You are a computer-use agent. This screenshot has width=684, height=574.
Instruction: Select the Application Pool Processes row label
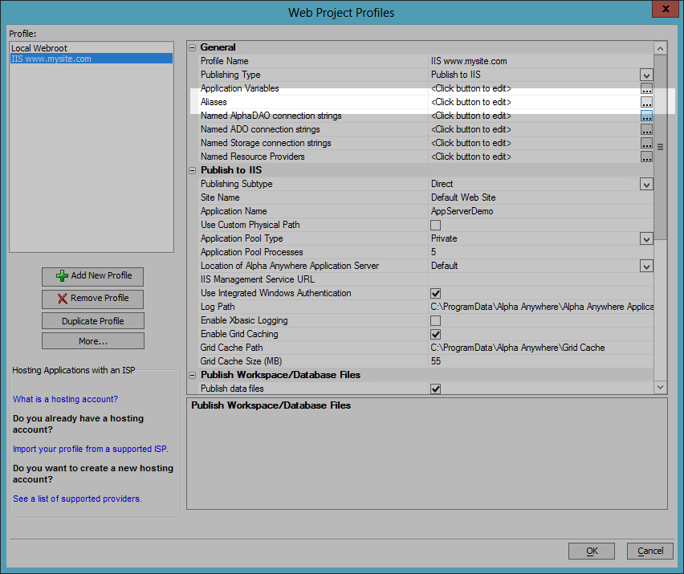coord(252,252)
